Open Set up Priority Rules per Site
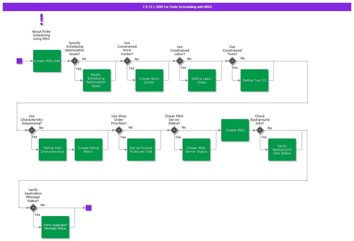Screen dimensions: 354x241 (141, 150)
